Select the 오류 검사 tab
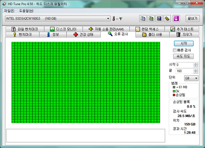The height and width of the screenshot is (148, 205). tap(118, 34)
